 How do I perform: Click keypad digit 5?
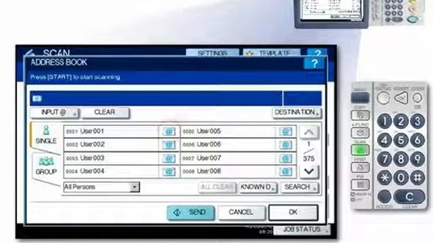[401, 140]
